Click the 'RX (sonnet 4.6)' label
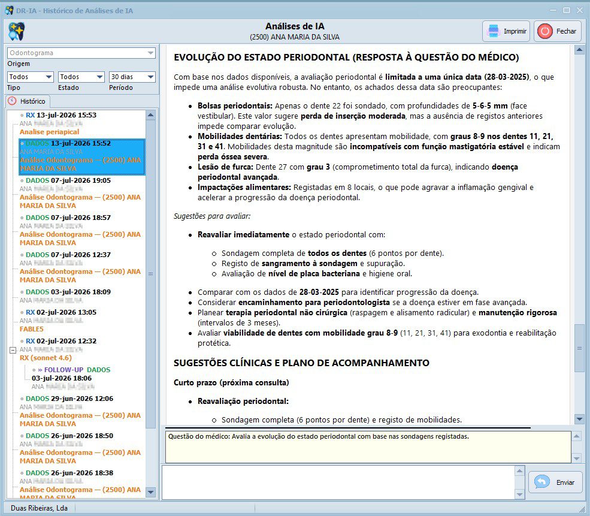This screenshot has width=590, height=516. [46, 358]
